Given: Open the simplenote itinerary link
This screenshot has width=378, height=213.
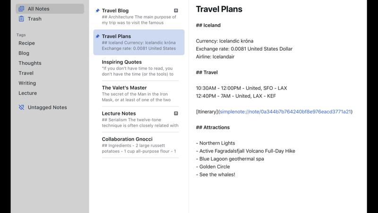Looking at the screenshot, I should tap(285, 112).
